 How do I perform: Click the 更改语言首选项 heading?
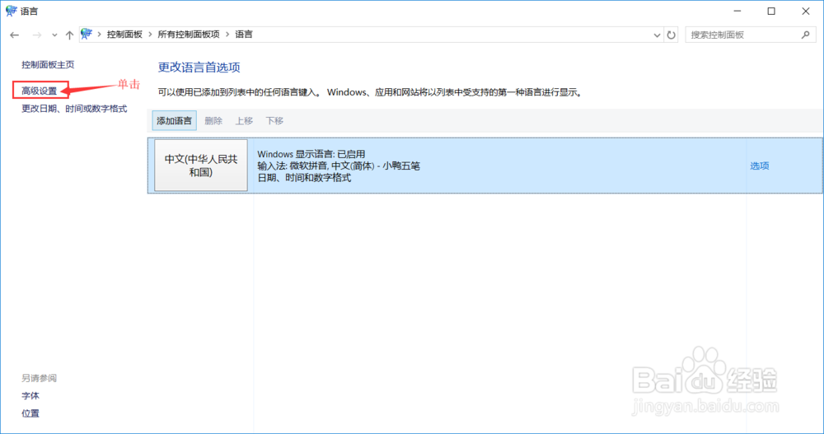click(x=199, y=68)
